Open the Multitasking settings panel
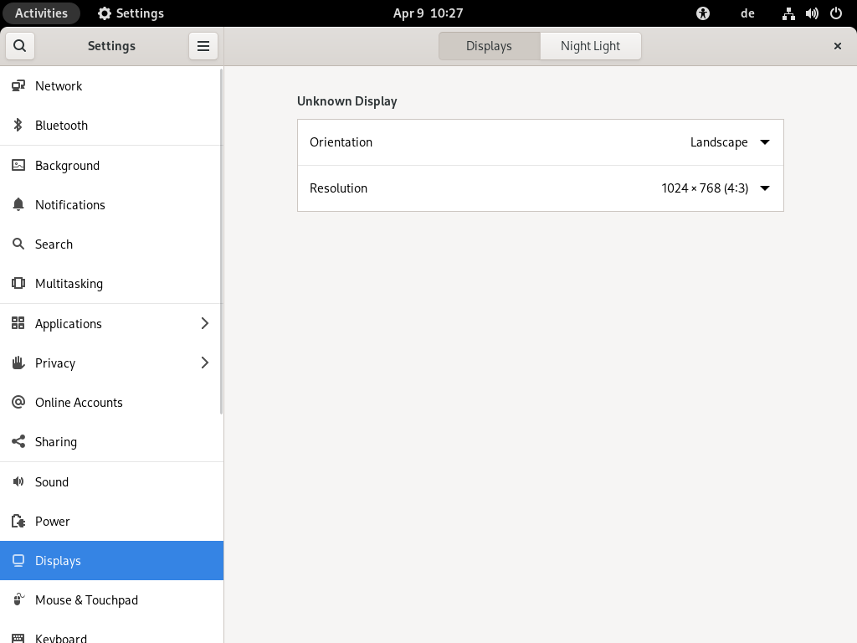The height and width of the screenshot is (643, 857). click(69, 284)
